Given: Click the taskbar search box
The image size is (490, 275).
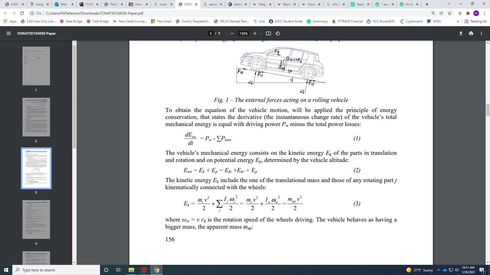Looking at the screenshot, I should 56,270.
